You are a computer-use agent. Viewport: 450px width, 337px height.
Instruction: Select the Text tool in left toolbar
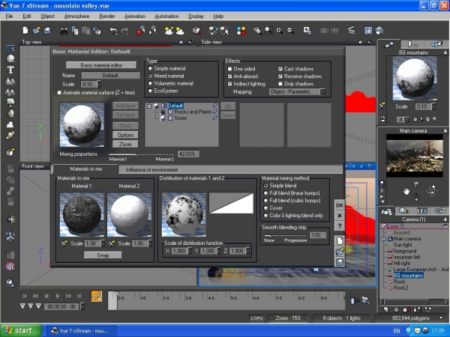[10, 70]
